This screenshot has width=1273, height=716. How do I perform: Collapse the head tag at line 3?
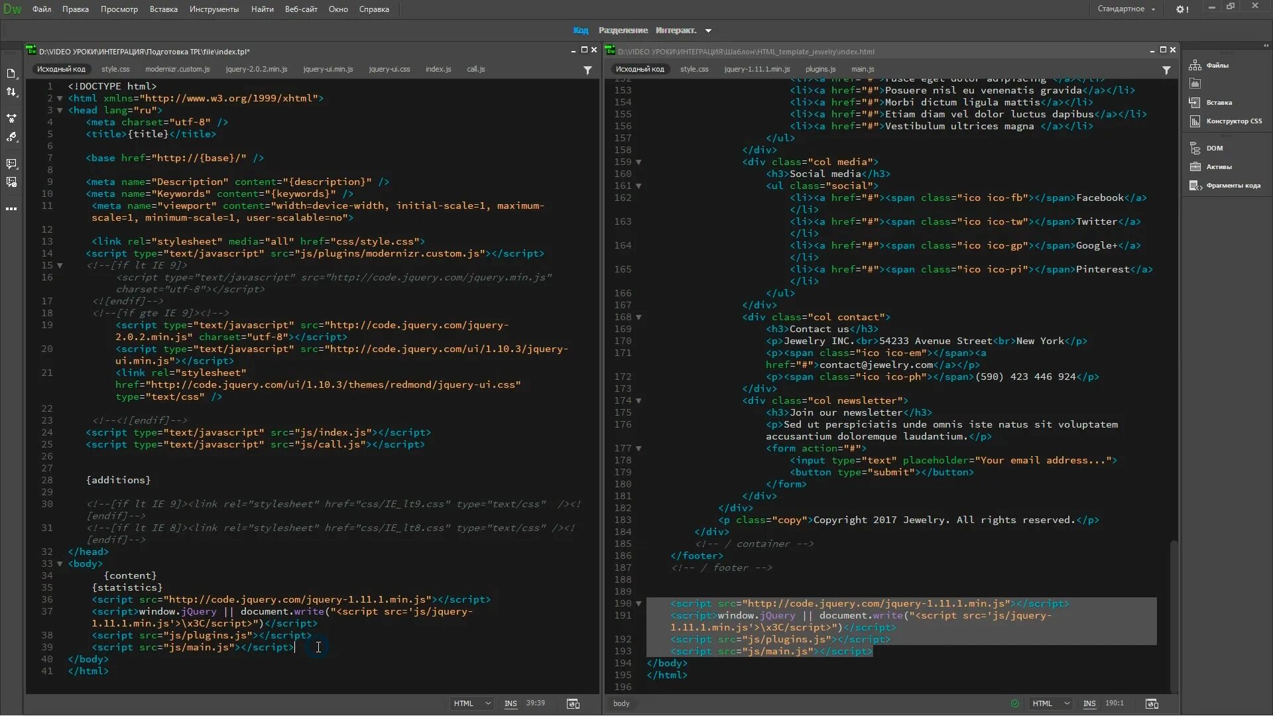pos(60,111)
